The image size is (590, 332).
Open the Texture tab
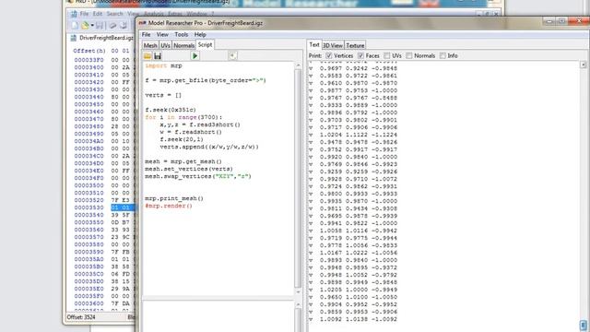click(355, 45)
